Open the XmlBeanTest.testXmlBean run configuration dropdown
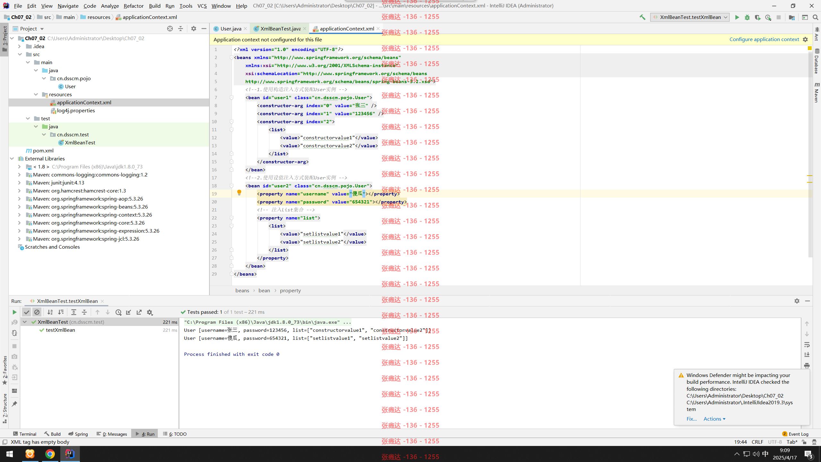The image size is (821, 462). [690, 17]
